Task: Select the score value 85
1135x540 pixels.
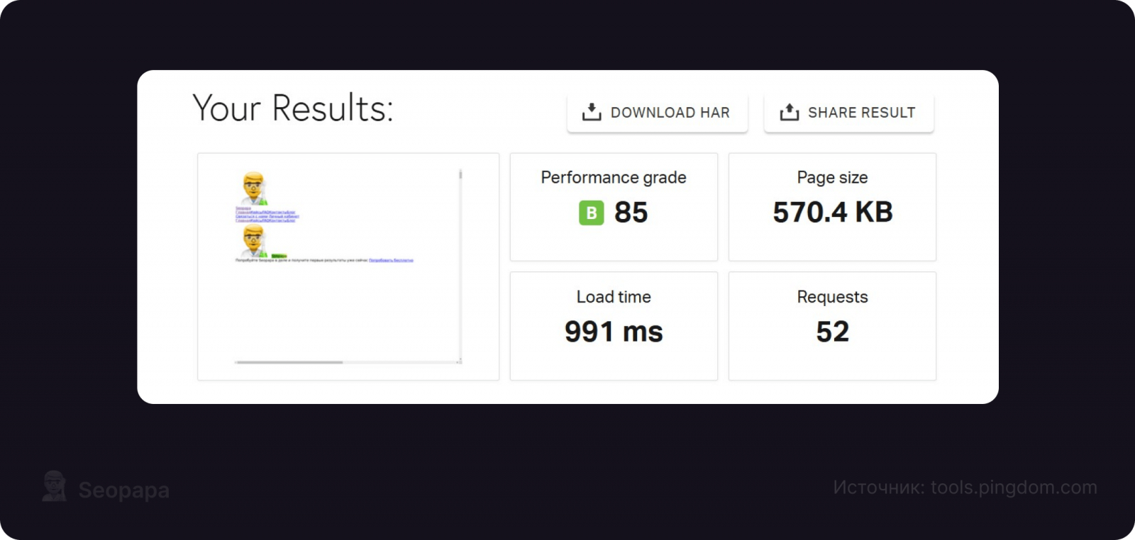Action: (631, 213)
